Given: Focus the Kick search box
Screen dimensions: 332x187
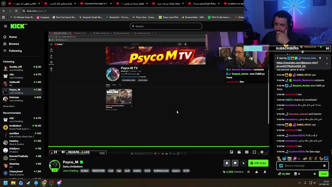Looking at the screenshot, I should tap(166, 26).
